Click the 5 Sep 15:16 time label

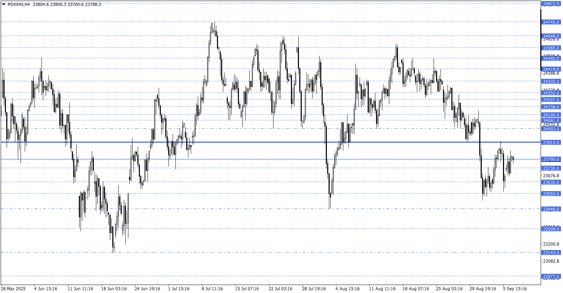[x=515, y=289]
